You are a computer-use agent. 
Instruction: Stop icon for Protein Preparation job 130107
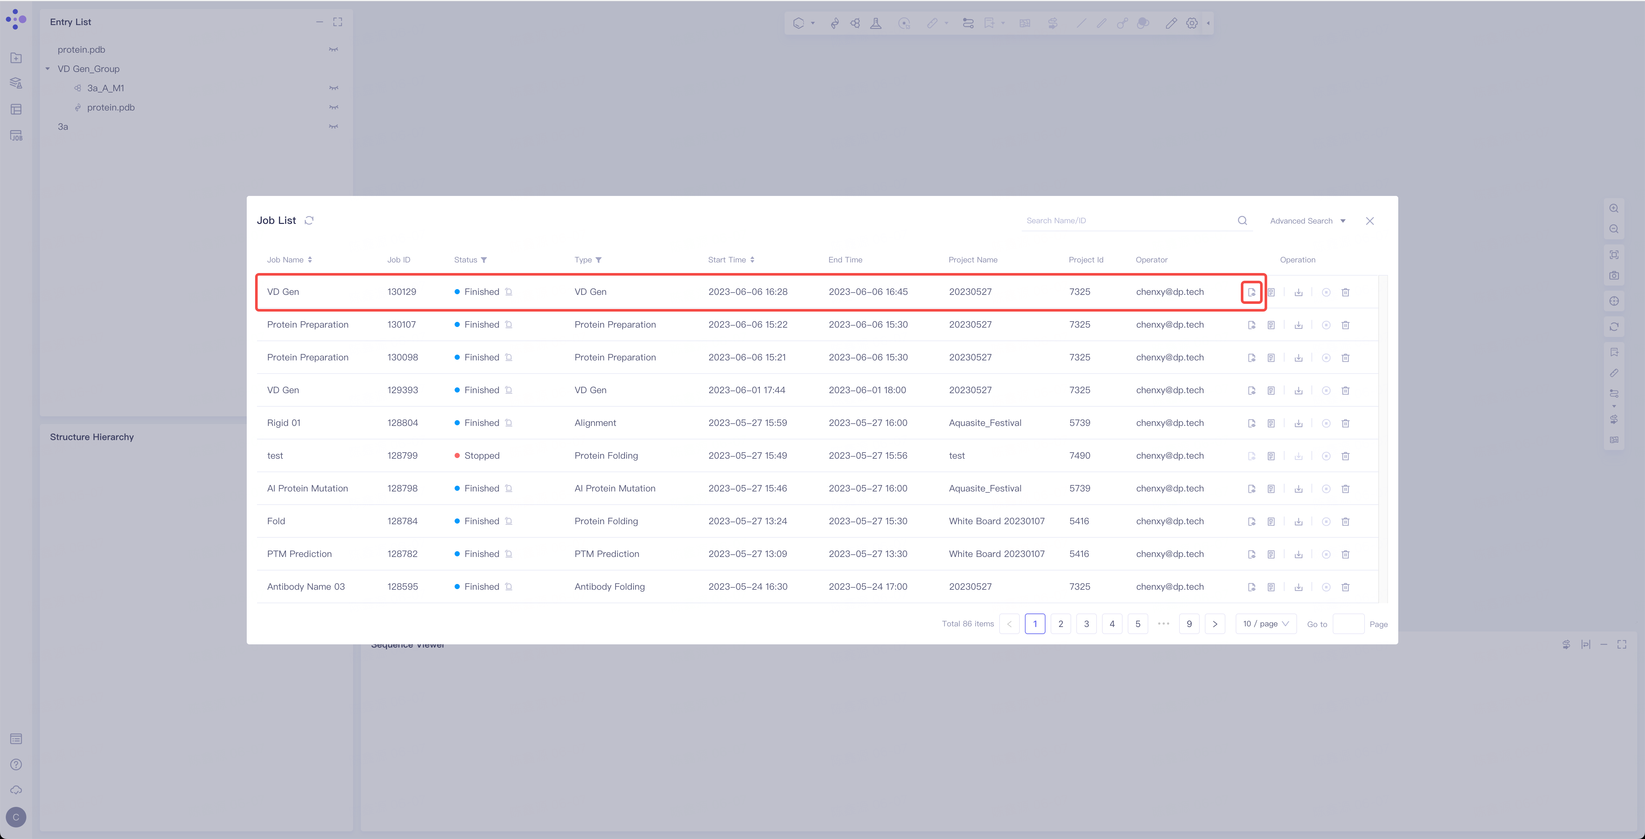pos(1326,325)
